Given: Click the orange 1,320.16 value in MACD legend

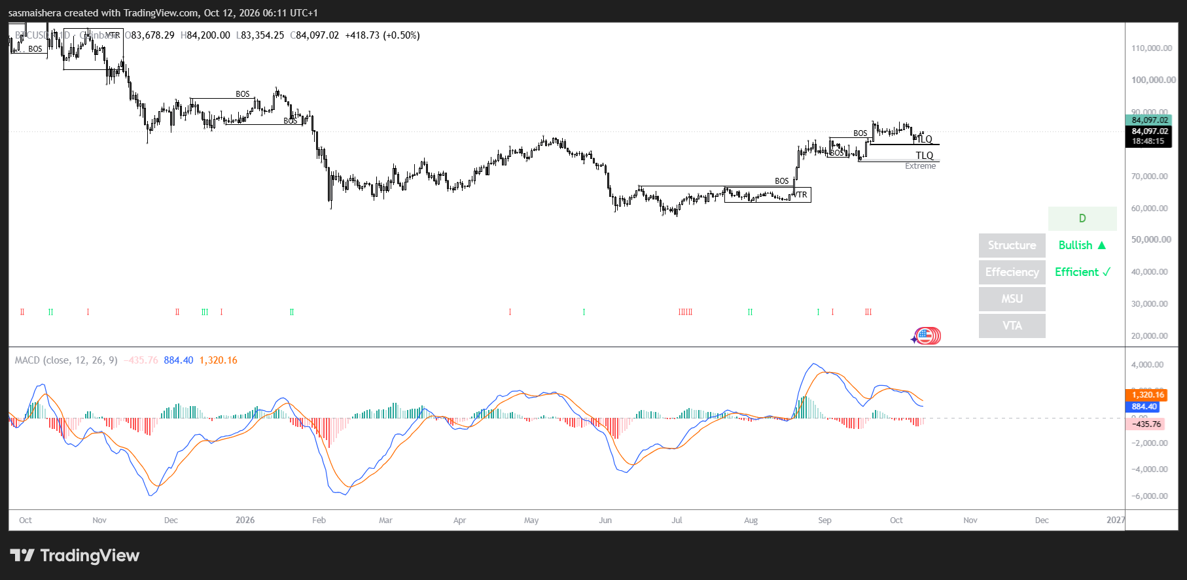Looking at the screenshot, I should [219, 360].
